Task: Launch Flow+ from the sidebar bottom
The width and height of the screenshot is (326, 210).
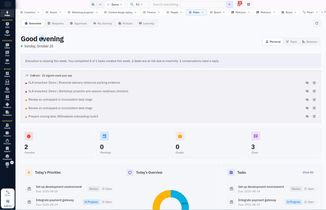Action: click(8, 193)
